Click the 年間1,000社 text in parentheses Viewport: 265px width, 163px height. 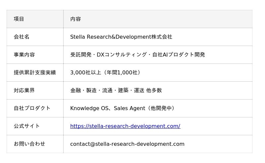pos(121,72)
